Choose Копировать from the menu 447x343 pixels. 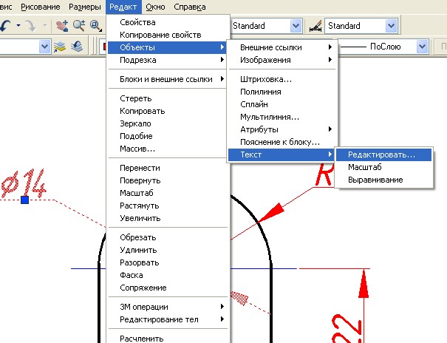click(168, 111)
